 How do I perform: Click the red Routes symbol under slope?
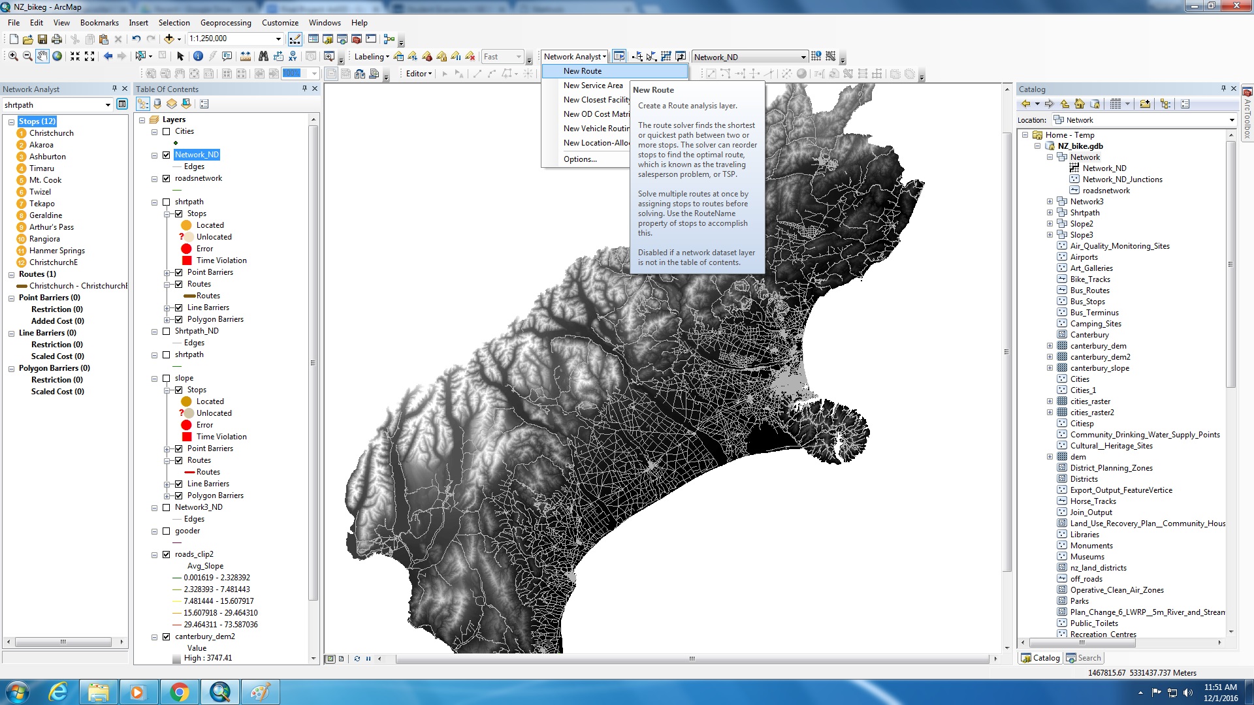(x=190, y=472)
